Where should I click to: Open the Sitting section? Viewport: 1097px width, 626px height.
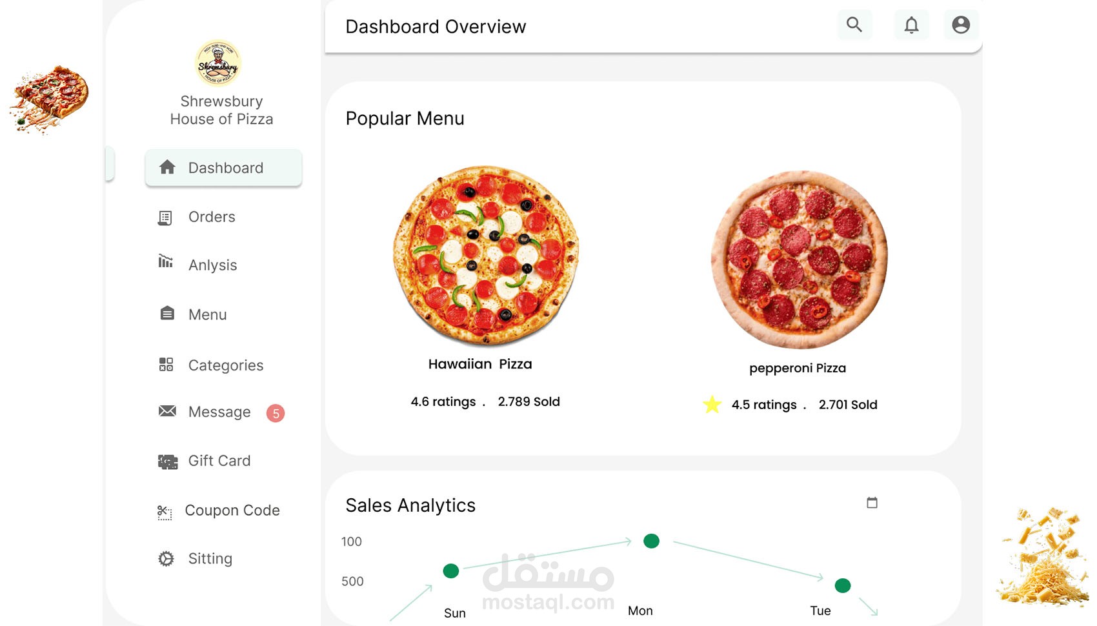click(210, 559)
